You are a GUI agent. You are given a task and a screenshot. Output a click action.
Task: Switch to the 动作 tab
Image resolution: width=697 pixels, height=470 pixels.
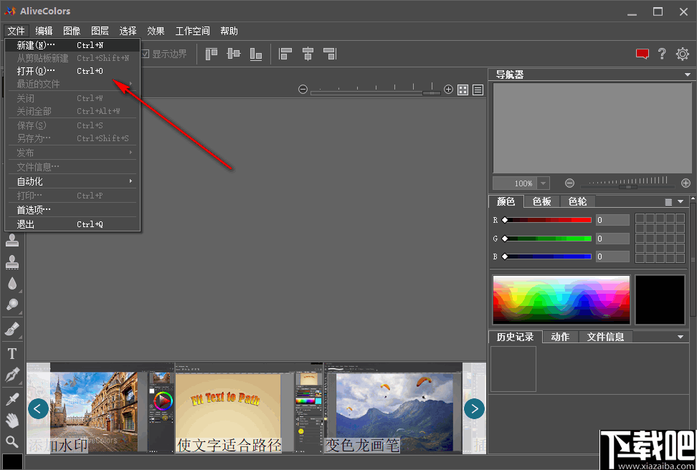pos(560,337)
